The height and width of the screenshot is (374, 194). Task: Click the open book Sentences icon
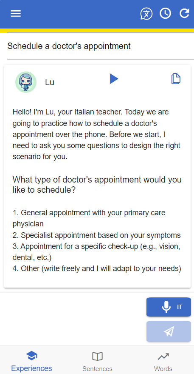pyautogui.click(x=97, y=357)
